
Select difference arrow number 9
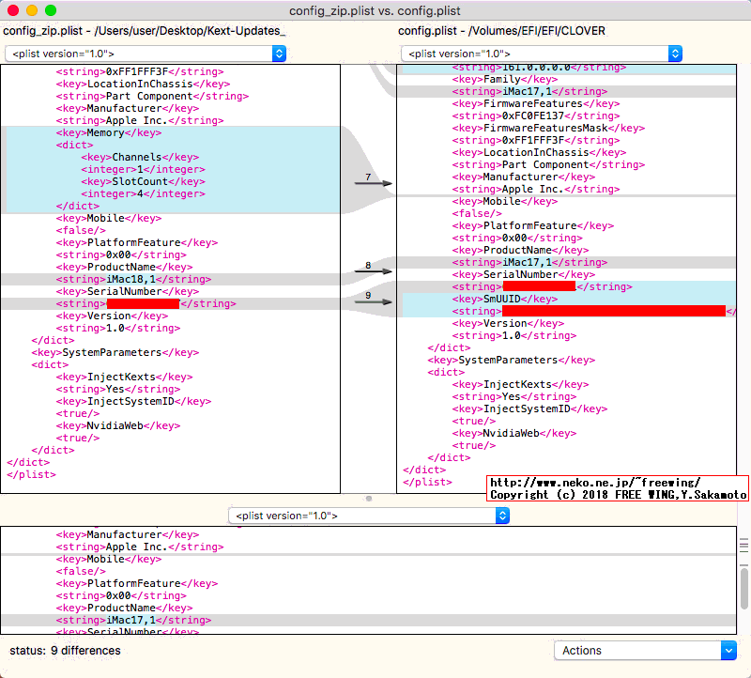click(x=373, y=300)
